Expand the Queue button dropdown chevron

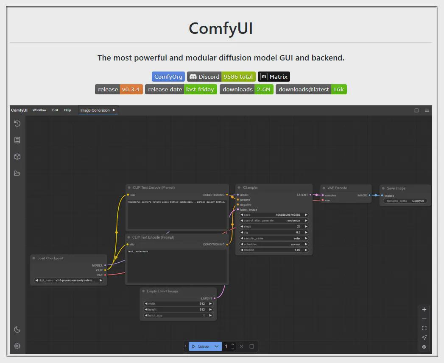click(x=216, y=346)
